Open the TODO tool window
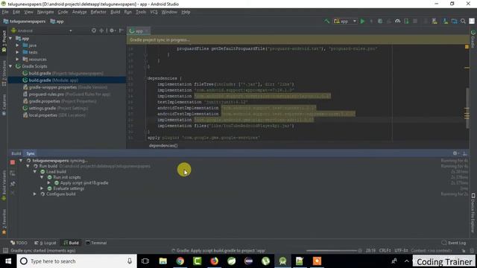 (x=19, y=243)
